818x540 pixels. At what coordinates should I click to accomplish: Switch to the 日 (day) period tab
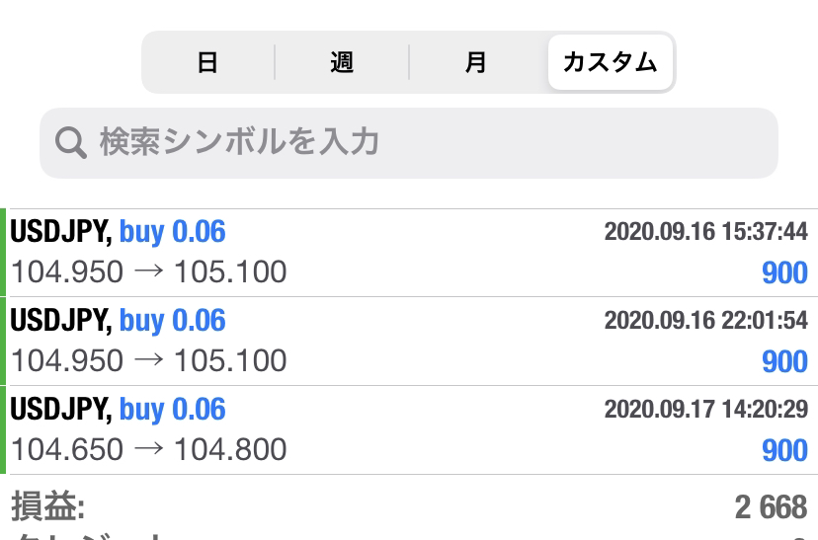click(208, 62)
